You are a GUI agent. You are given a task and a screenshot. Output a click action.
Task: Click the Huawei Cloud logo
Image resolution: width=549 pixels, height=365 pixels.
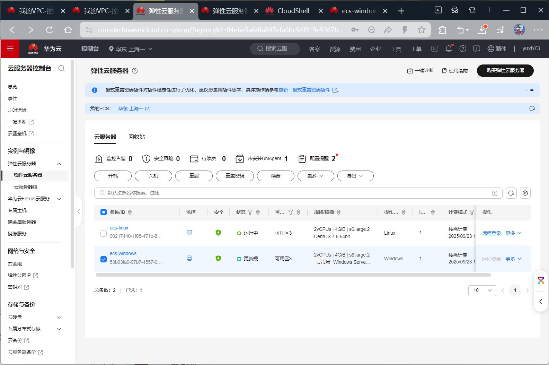pos(33,49)
